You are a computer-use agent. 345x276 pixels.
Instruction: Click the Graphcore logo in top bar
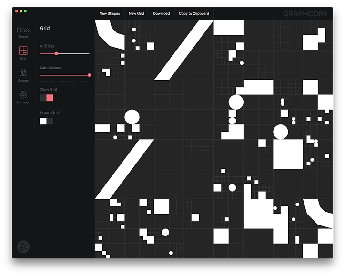pos(305,13)
